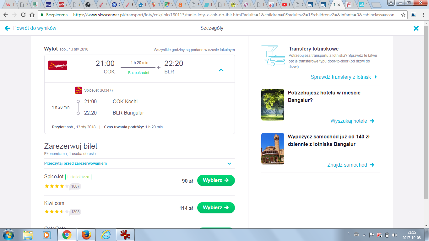Screen dimensions: 429x241
Task: Click Znajdź samochód link
Action: [x=351, y=165]
